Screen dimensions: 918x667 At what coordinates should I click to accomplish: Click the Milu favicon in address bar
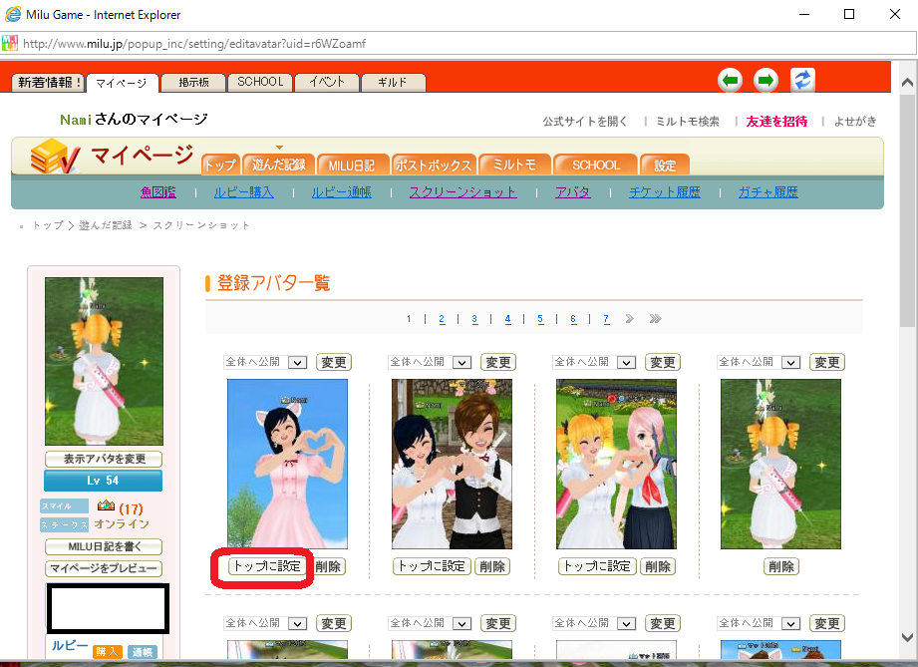coord(10,43)
